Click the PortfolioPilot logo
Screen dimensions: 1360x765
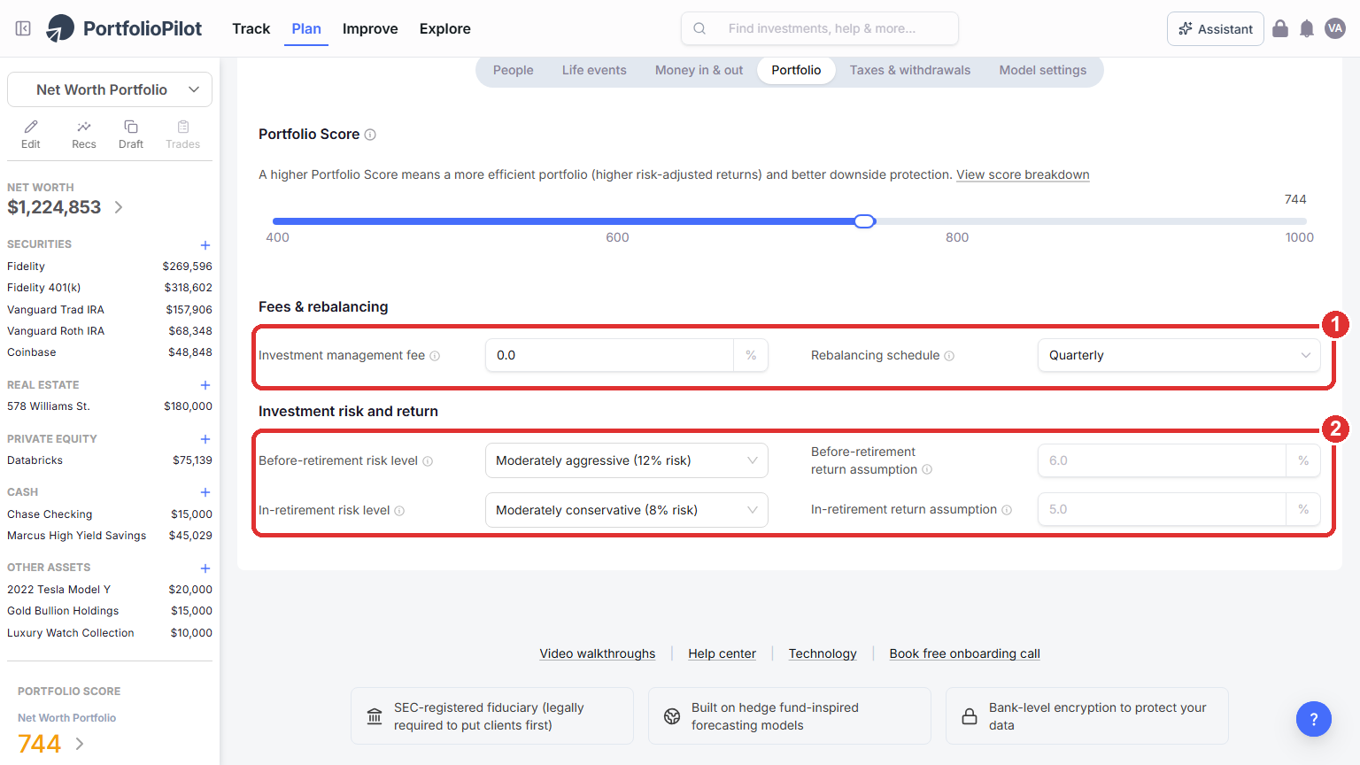tap(124, 28)
